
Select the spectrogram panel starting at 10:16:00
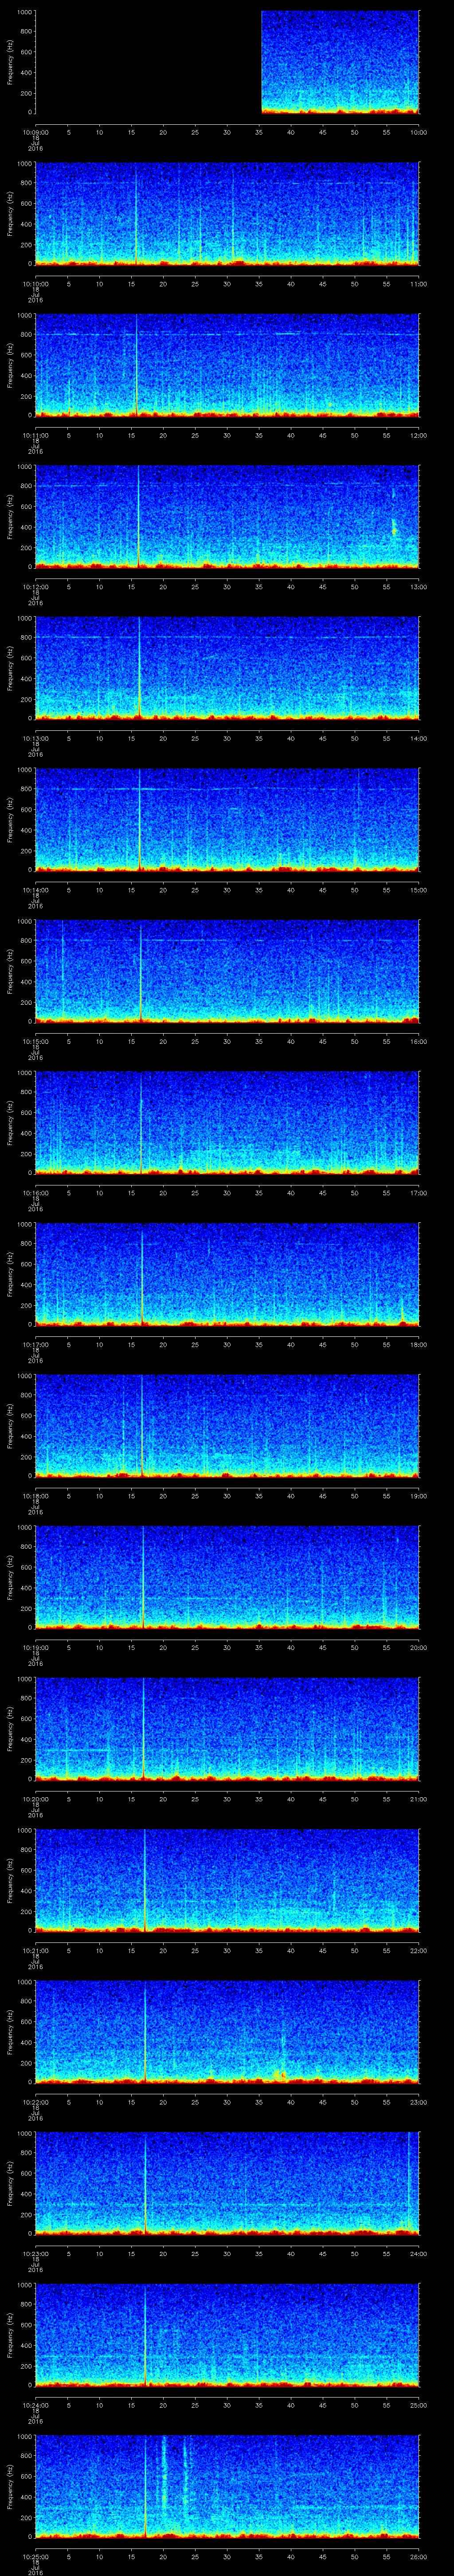(x=227, y=1123)
